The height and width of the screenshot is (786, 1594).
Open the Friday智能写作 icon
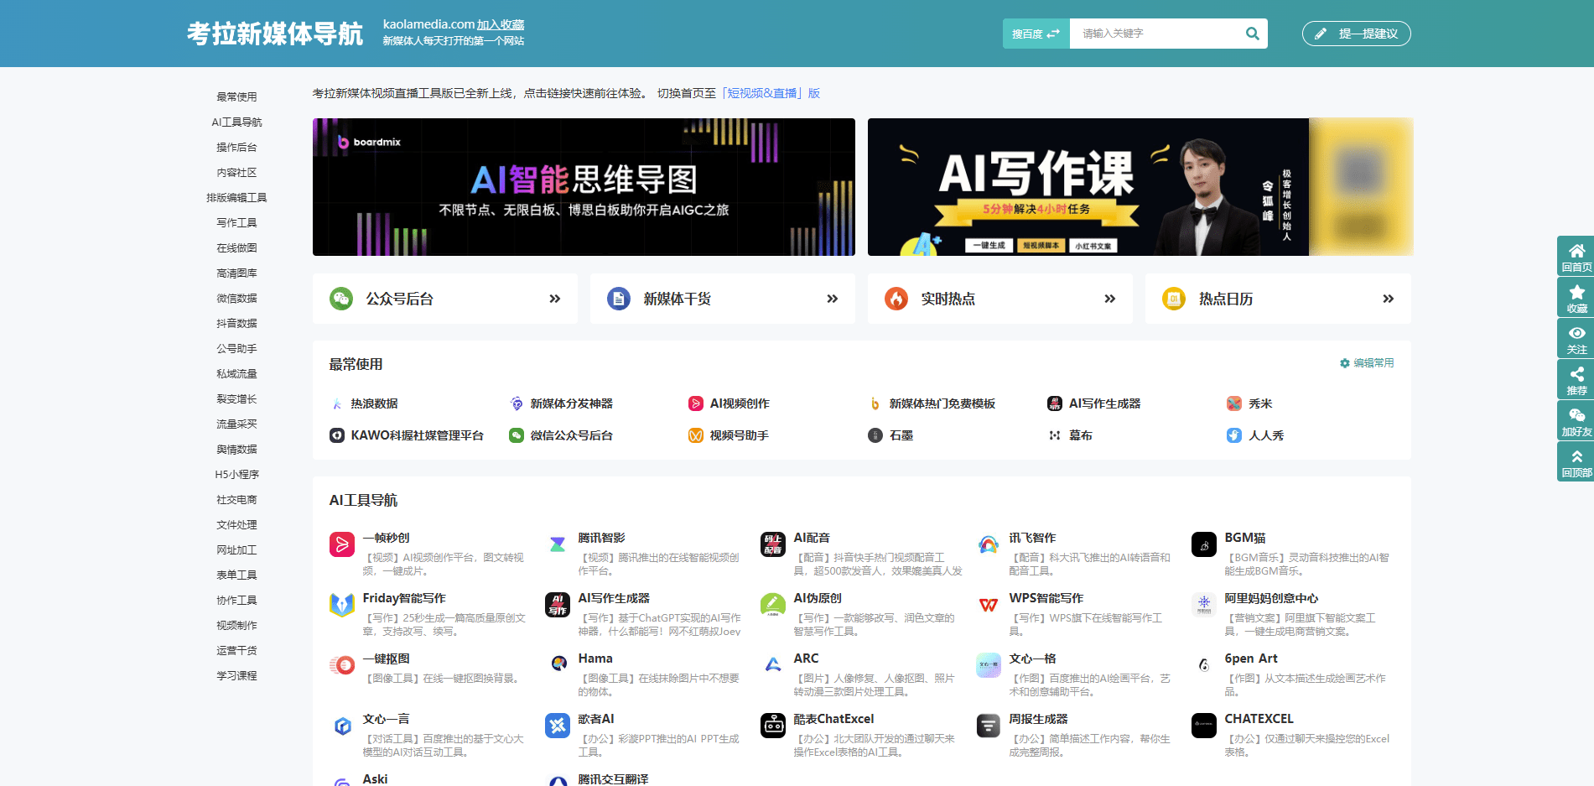[x=342, y=605]
